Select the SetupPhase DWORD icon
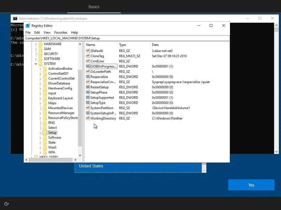 click(x=88, y=92)
